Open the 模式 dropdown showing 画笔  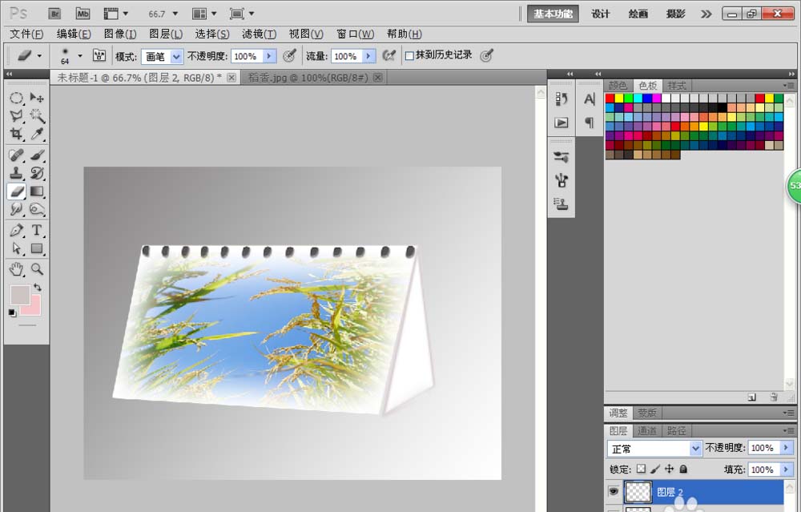pyautogui.click(x=162, y=56)
